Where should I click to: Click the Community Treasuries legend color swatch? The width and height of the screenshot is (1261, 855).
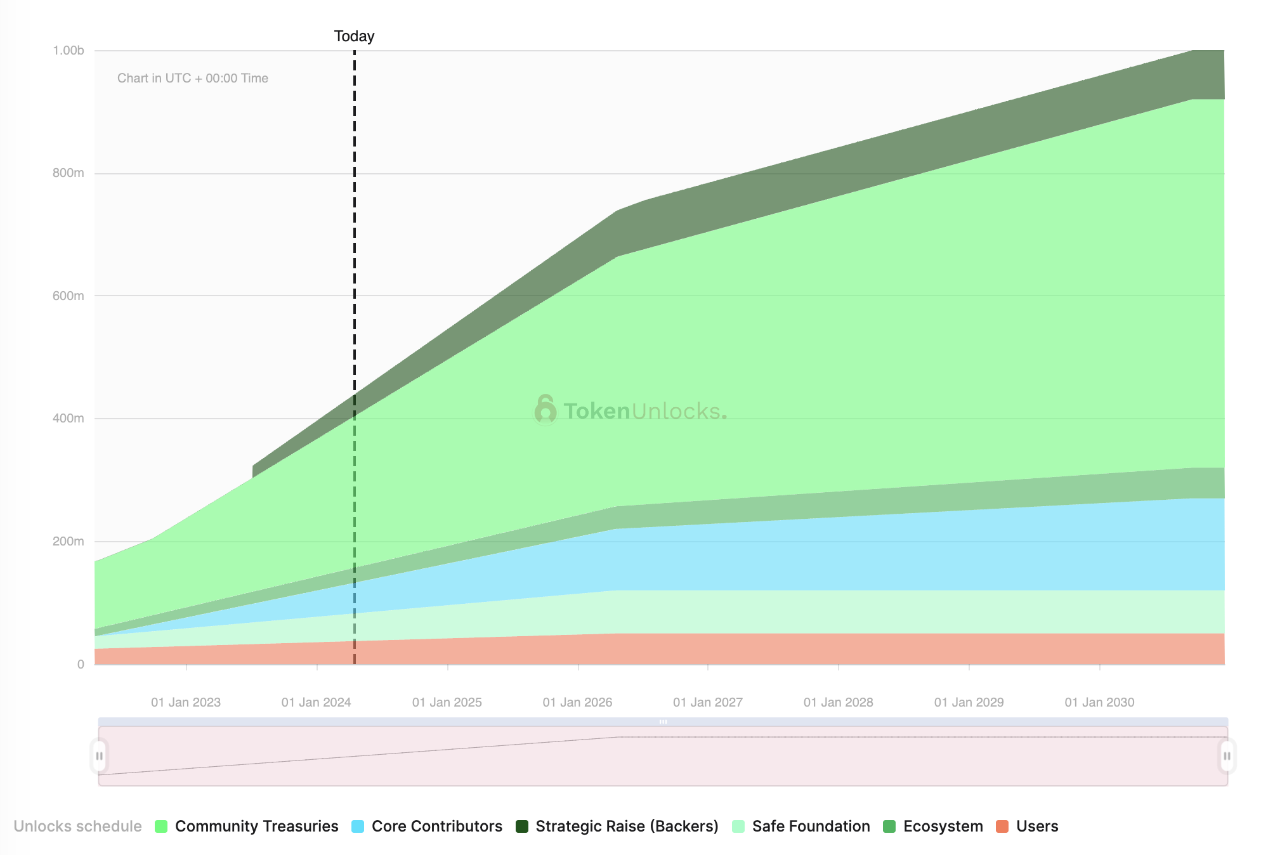tap(161, 826)
